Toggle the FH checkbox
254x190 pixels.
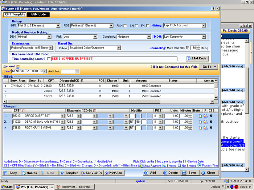tap(148, 26)
